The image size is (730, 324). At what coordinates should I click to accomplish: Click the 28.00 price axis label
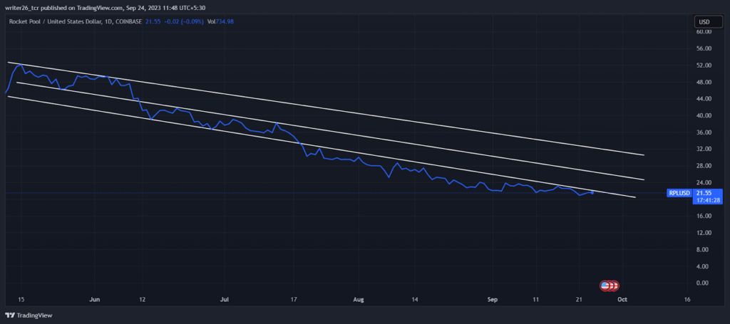704,165
